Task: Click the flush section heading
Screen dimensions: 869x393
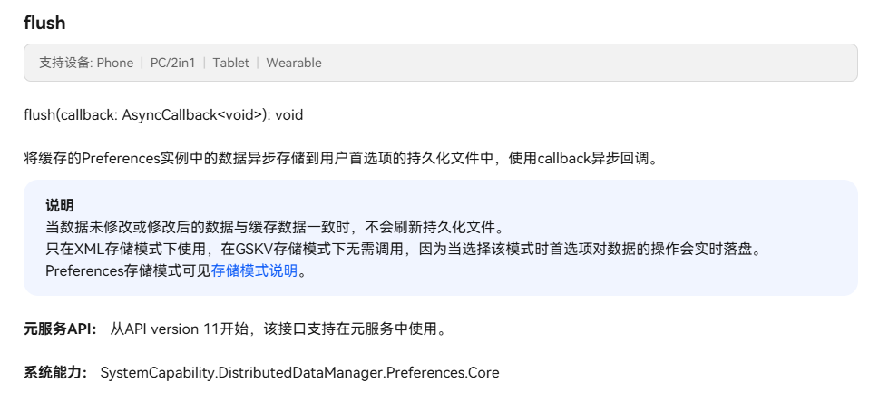Action: 44,23
